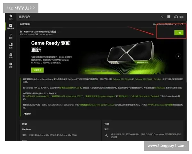Open the 心灵杀手 2 (Alan Wake 2) link
192x154 pixels.
pyautogui.click(x=37, y=96)
